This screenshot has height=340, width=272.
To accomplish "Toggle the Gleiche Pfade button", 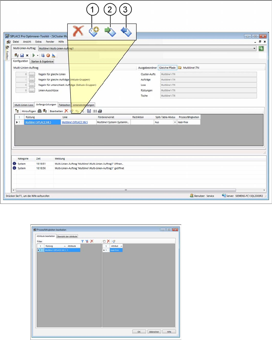I will tap(167, 68).
